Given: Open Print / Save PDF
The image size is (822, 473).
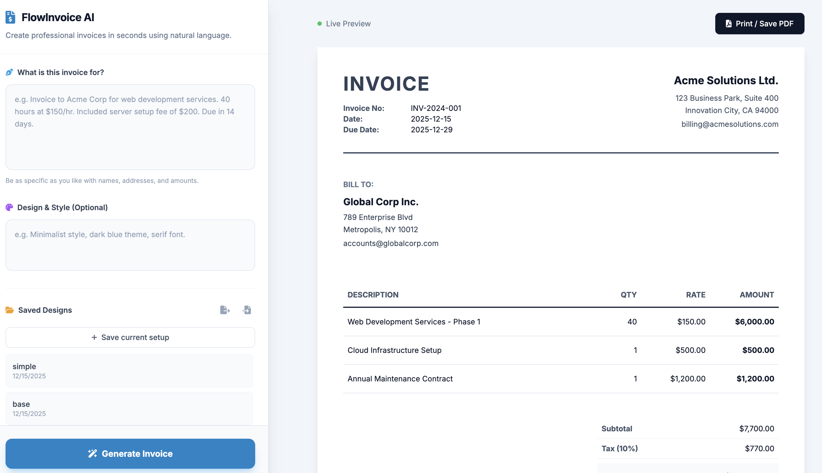Looking at the screenshot, I should [759, 23].
